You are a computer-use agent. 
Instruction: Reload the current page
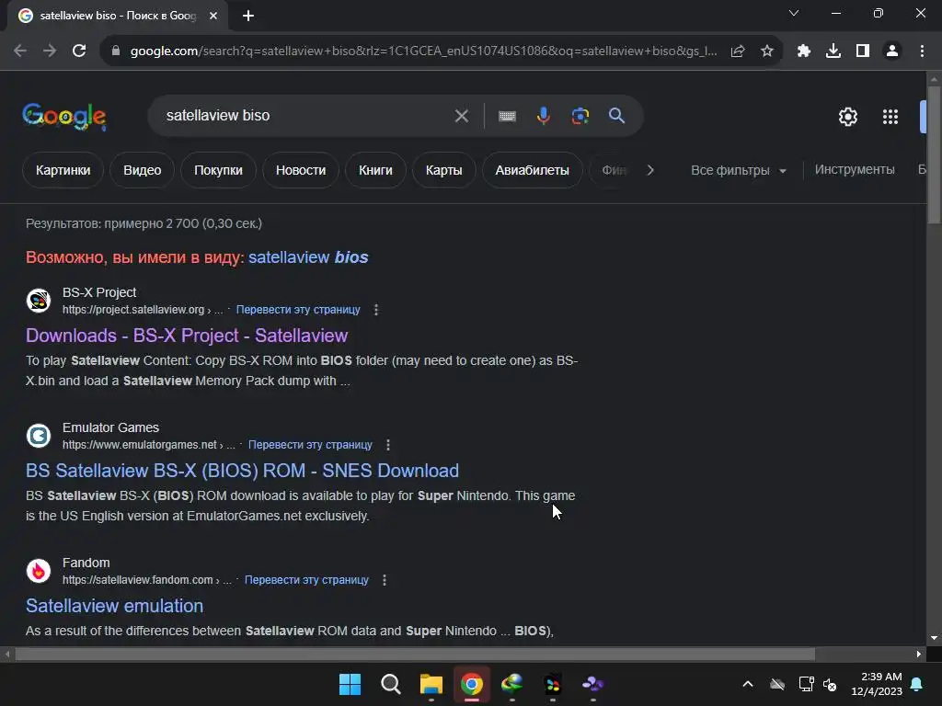click(79, 51)
